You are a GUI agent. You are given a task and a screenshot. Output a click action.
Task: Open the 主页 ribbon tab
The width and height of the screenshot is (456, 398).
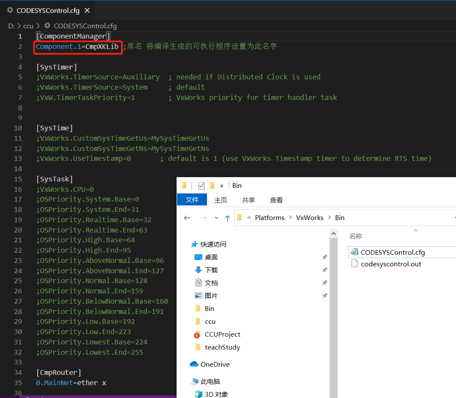(221, 200)
